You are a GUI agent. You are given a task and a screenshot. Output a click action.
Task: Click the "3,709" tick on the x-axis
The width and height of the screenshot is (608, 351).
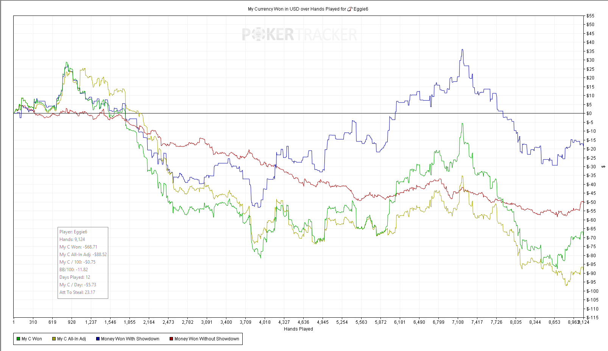click(x=245, y=322)
